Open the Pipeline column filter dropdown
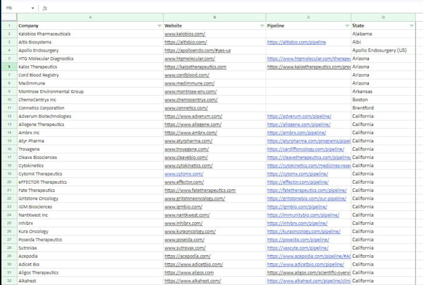 point(347,26)
